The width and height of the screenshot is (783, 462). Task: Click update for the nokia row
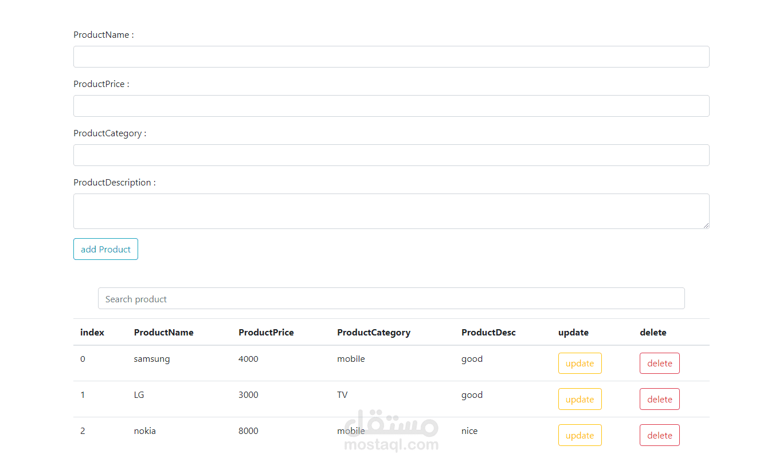tap(580, 435)
